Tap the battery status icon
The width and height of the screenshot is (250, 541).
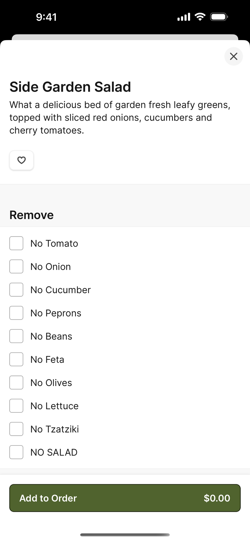219,17
